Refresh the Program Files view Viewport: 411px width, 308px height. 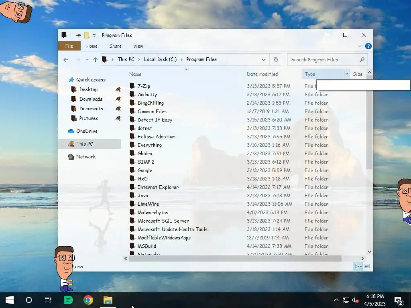276,59
